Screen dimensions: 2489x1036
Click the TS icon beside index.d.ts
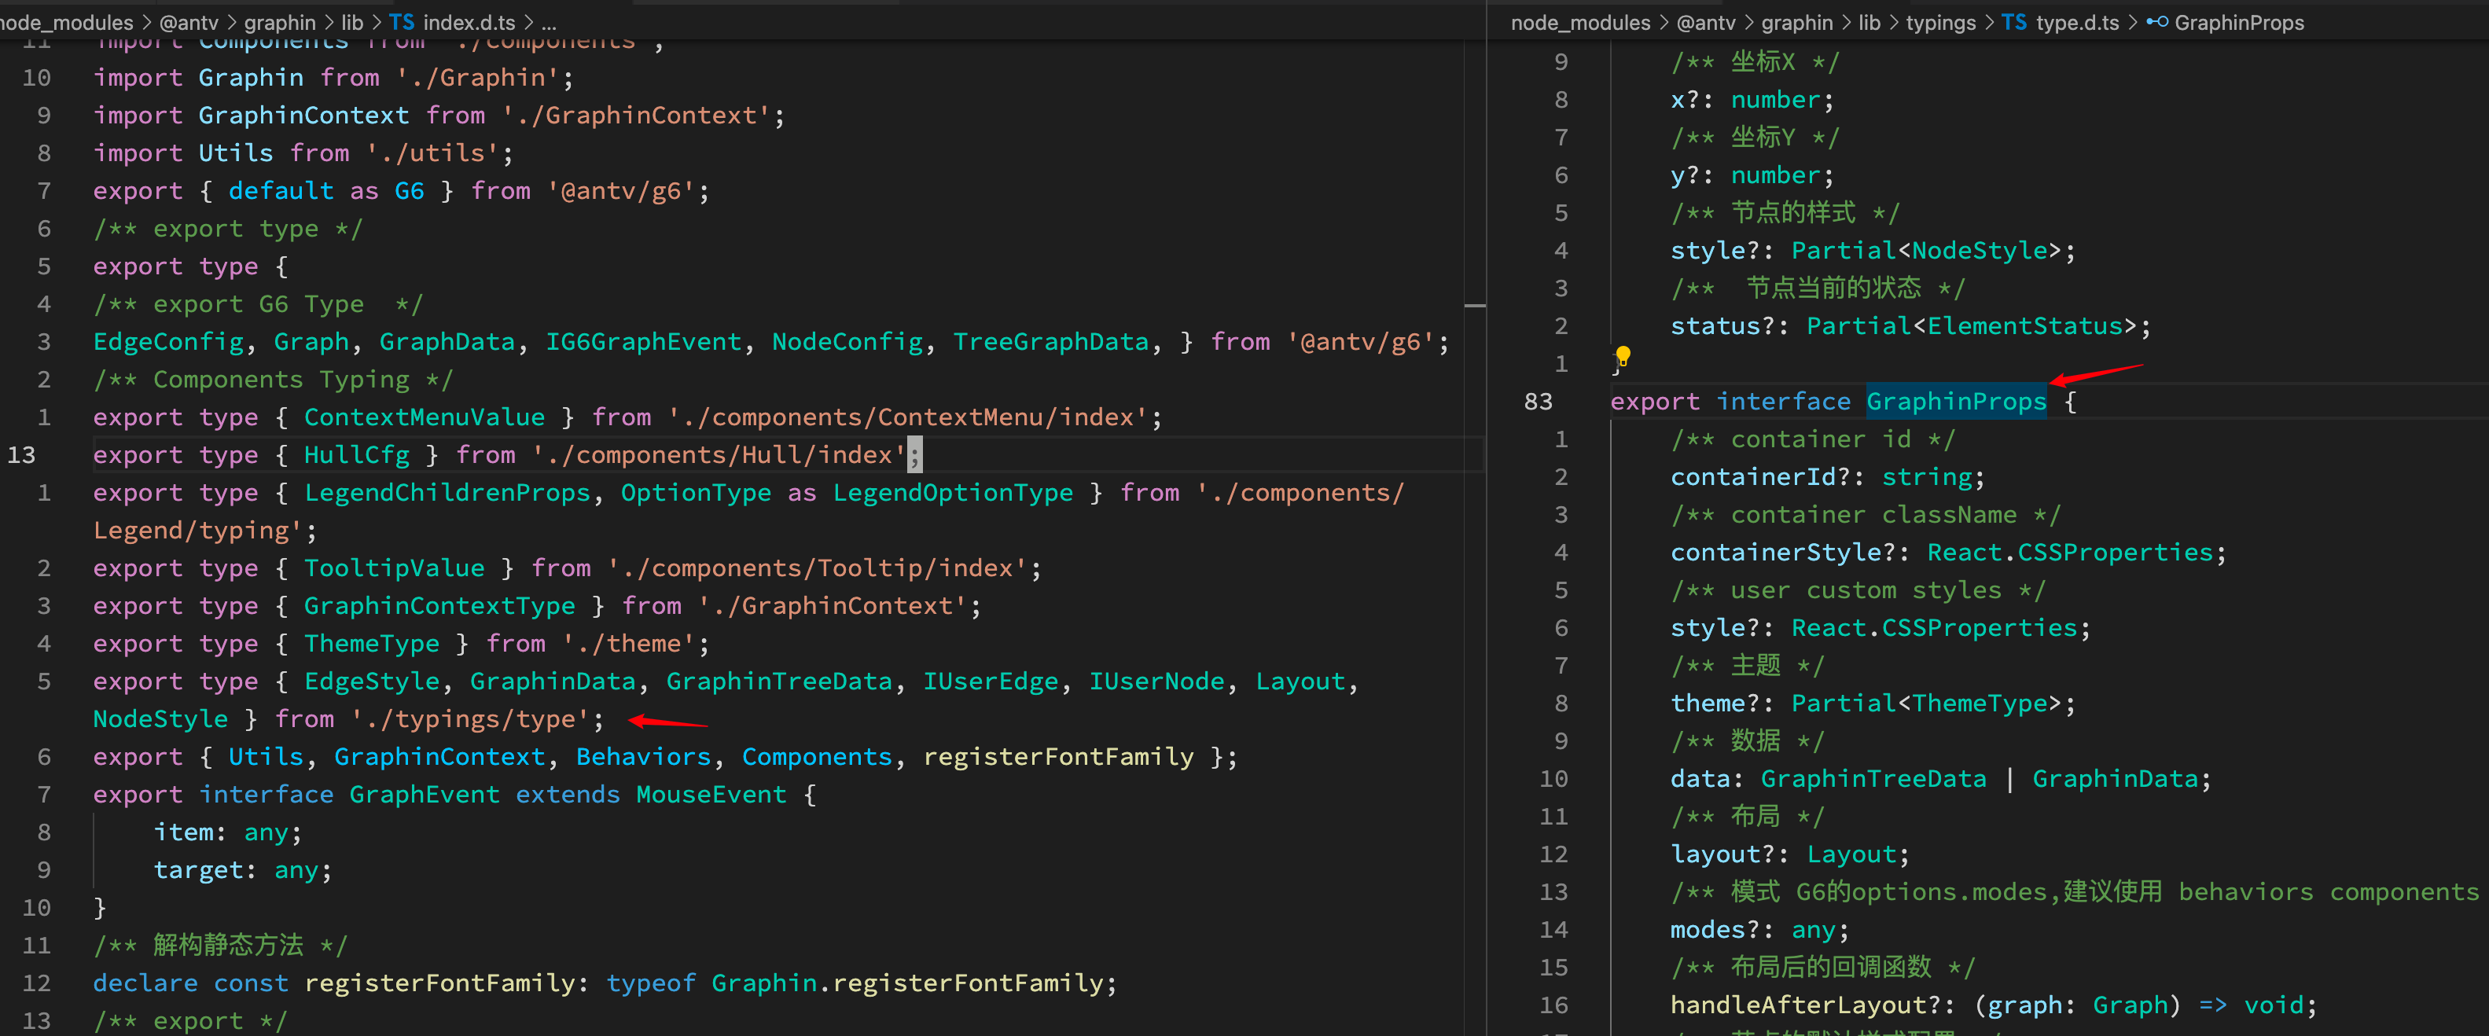pyautogui.click(x=401, y=22)
